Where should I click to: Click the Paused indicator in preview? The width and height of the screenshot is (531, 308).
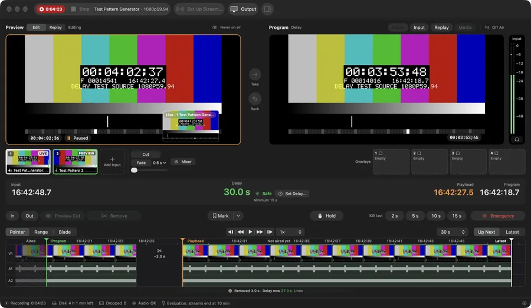coord(77,138)
